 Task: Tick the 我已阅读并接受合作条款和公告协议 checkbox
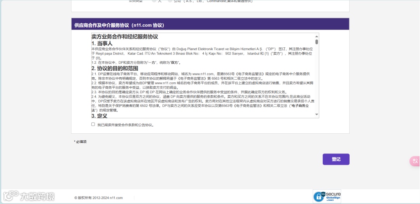tap(93, 124)
